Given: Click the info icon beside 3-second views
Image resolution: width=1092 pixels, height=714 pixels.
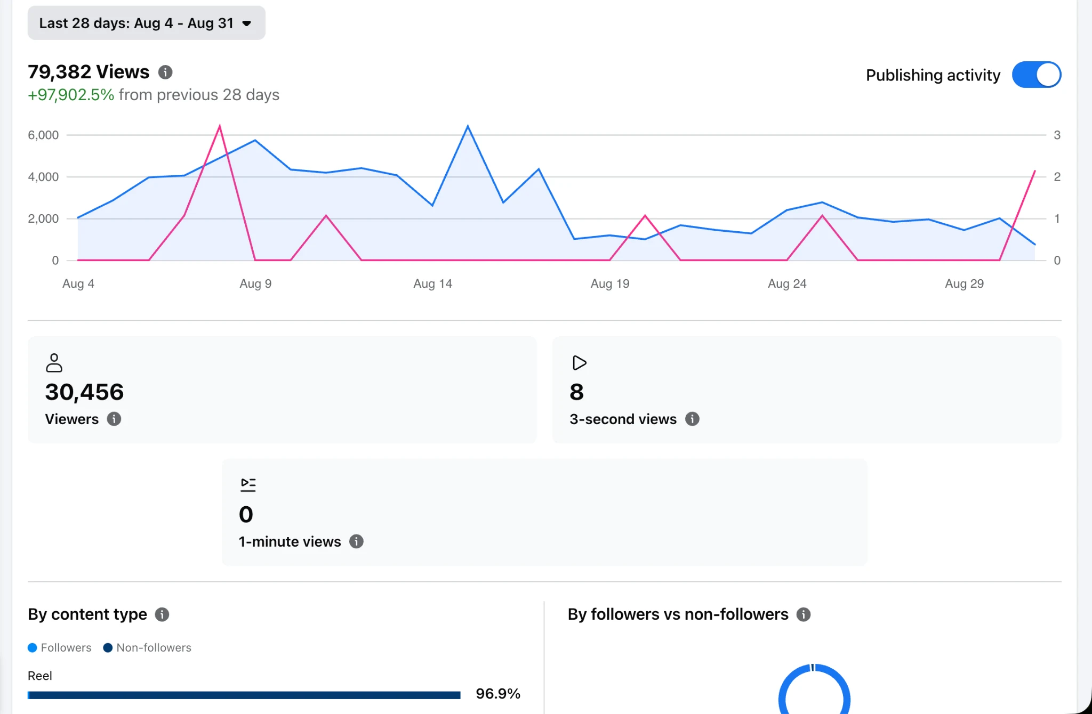Looking at the screenshot, I should [x=692, y=419].
